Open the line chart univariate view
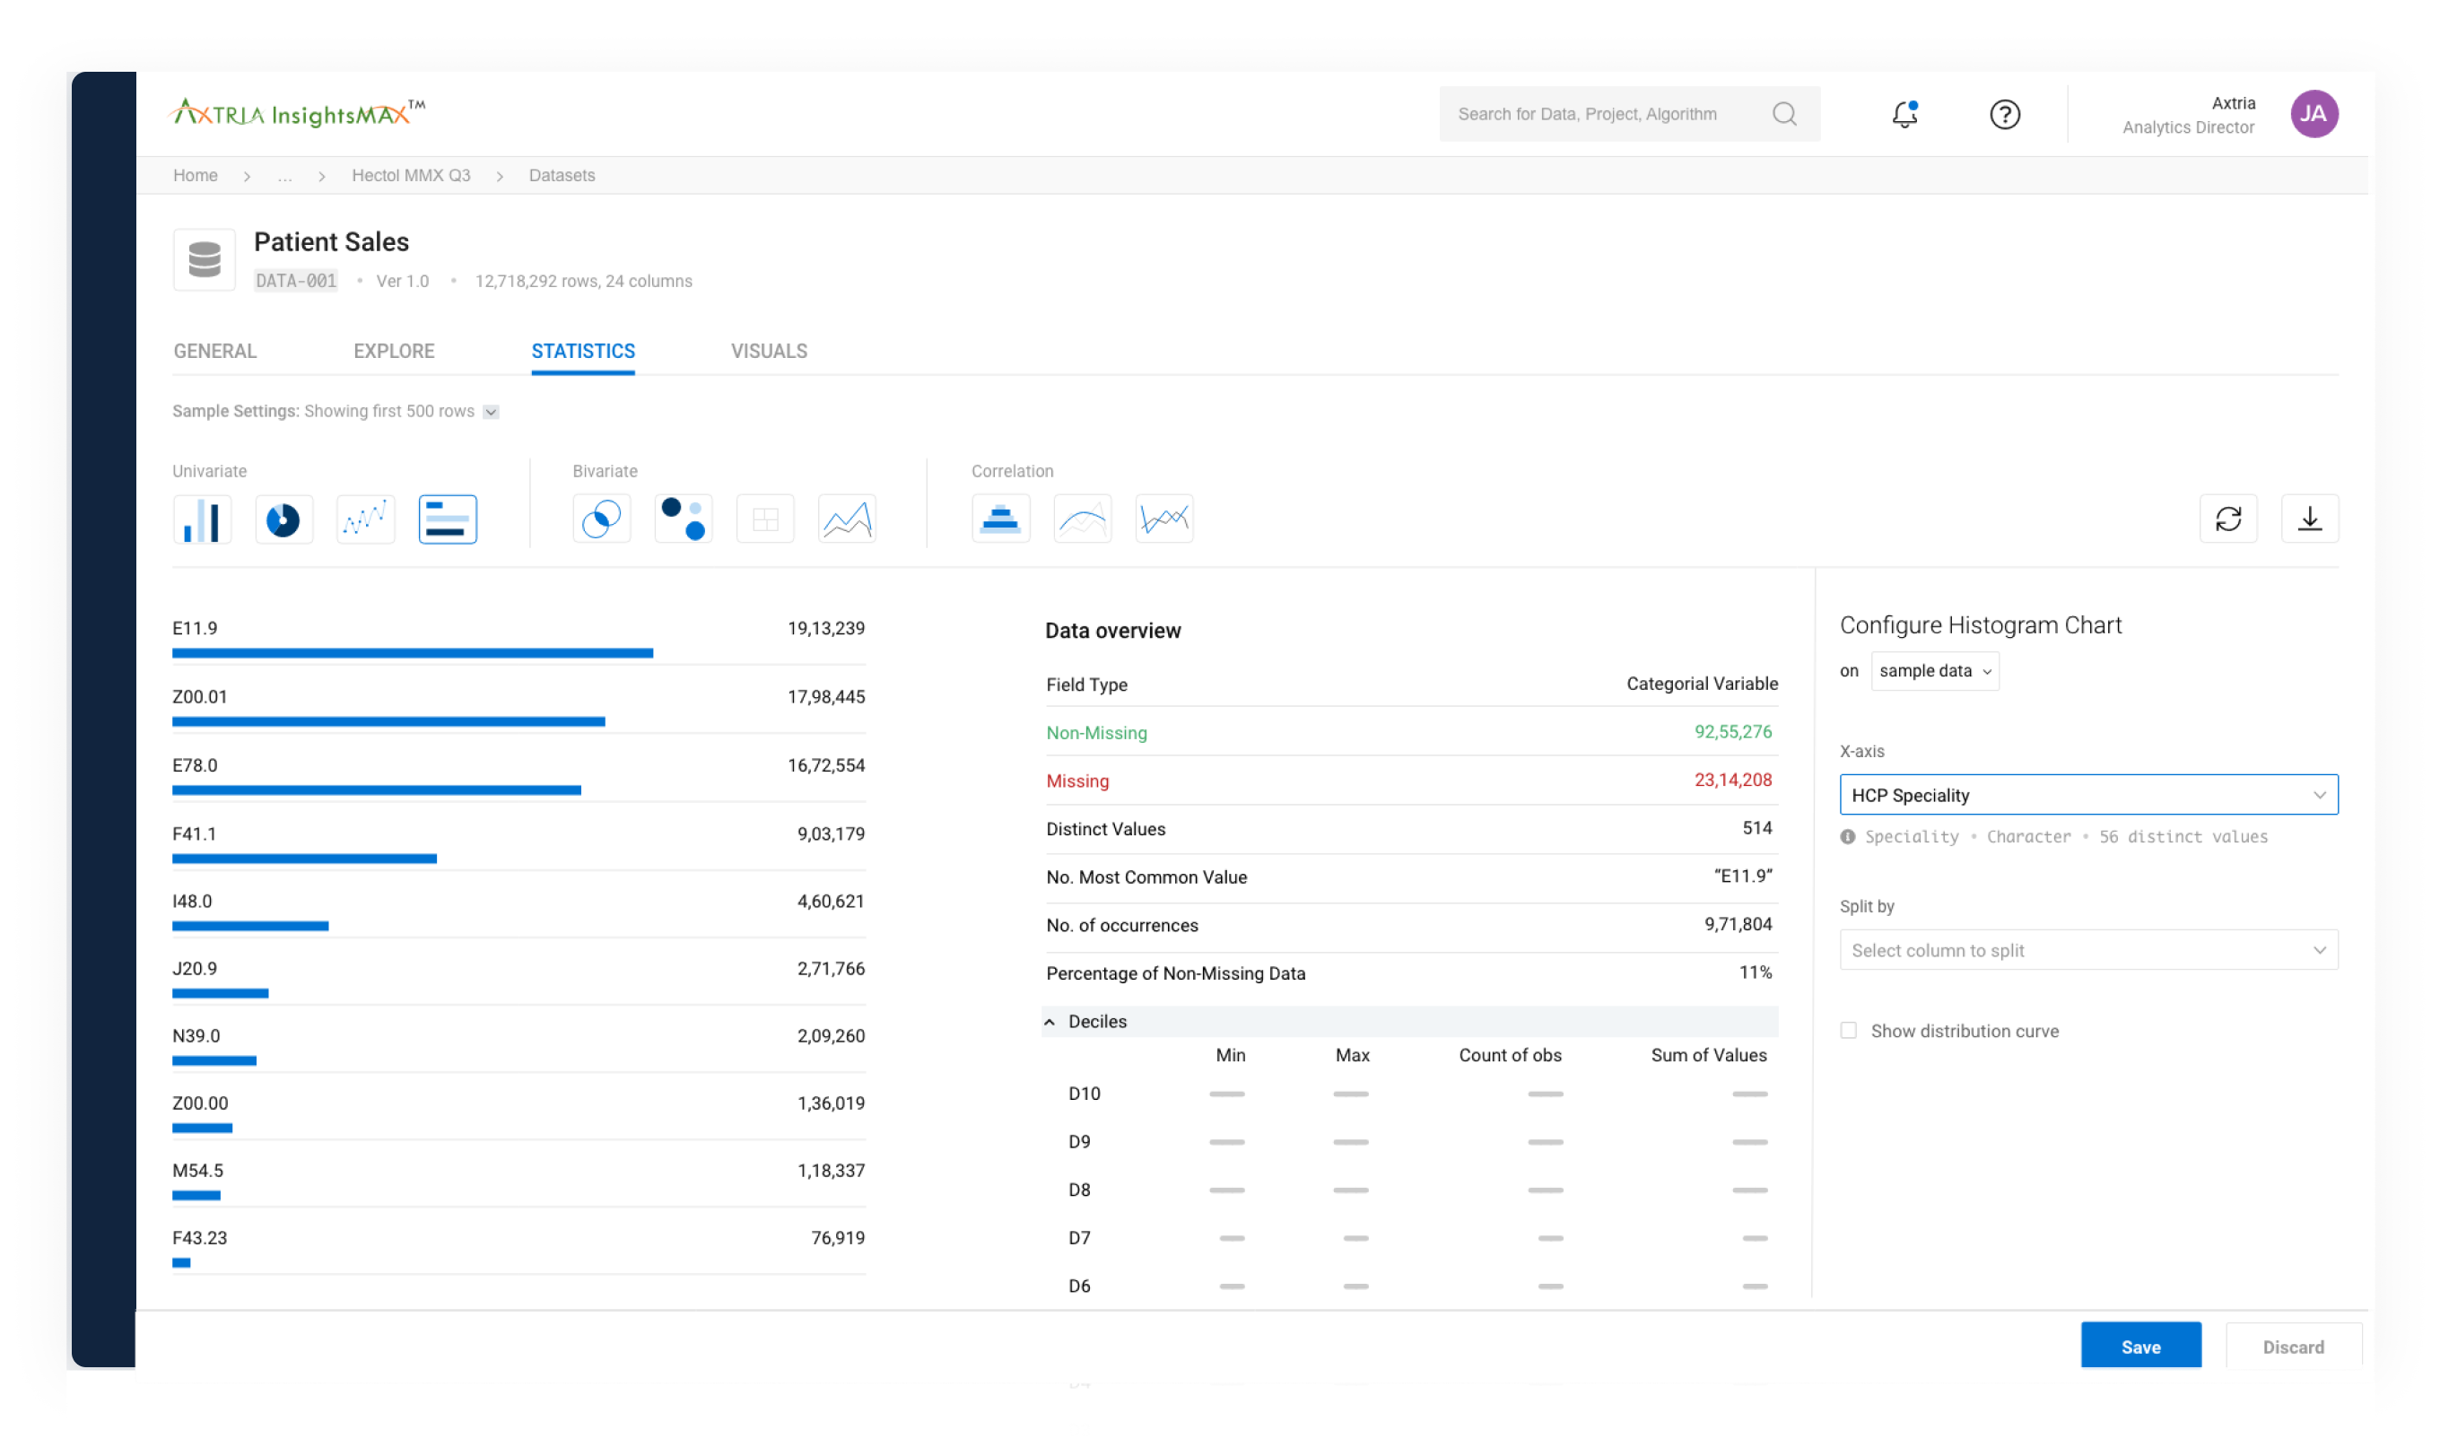Screen dimensions: 2440x1439 pos(365,519)
